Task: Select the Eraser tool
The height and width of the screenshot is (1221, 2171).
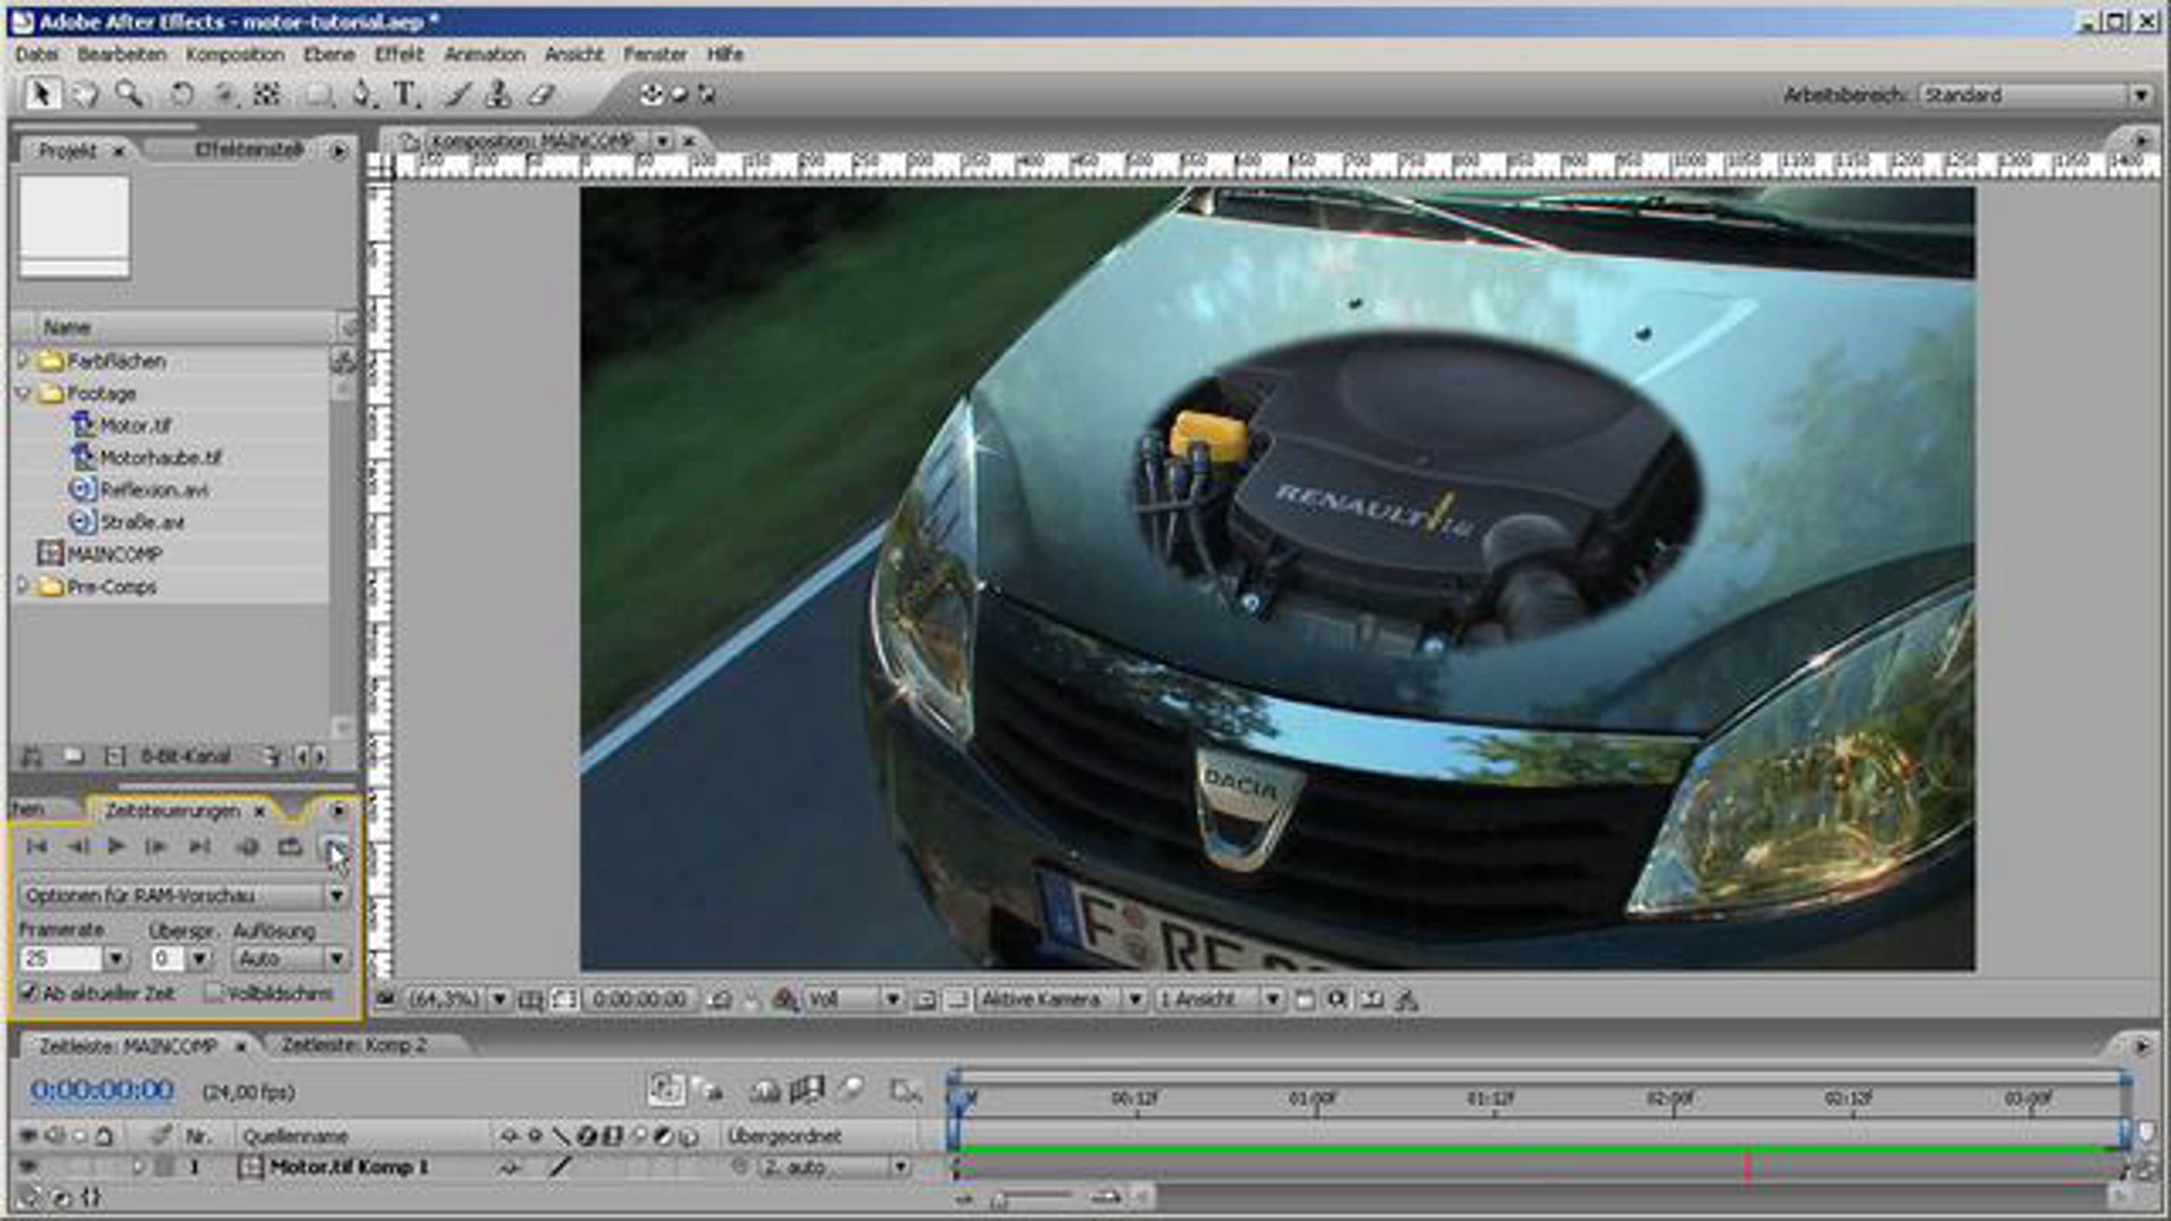Action: pos(541,95)
